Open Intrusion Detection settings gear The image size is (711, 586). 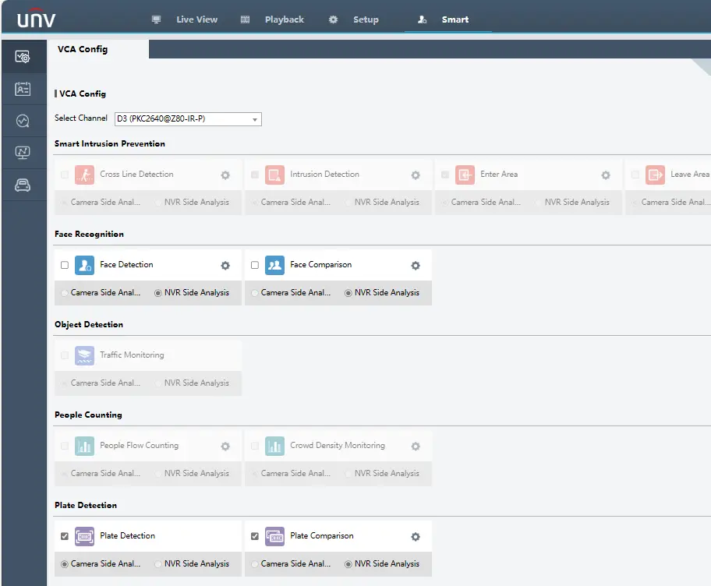pos(416,175)
